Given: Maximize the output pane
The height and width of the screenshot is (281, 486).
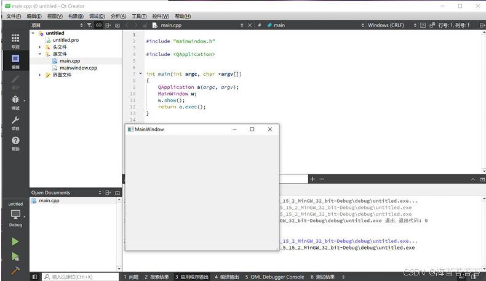Looking at the screenshot, I should click(x=482, y=179).
